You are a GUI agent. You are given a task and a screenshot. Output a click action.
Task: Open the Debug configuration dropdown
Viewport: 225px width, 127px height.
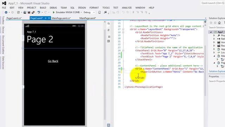pos(94,12)
